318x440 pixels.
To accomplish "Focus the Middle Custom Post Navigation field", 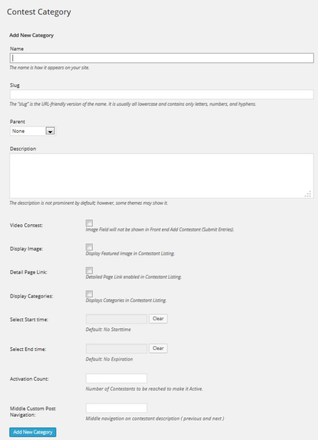I will coord(116,408).
